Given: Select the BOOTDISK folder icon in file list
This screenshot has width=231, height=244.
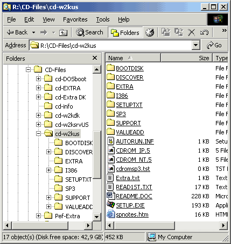Looking at the screenshot, I should tap(110, 68).
